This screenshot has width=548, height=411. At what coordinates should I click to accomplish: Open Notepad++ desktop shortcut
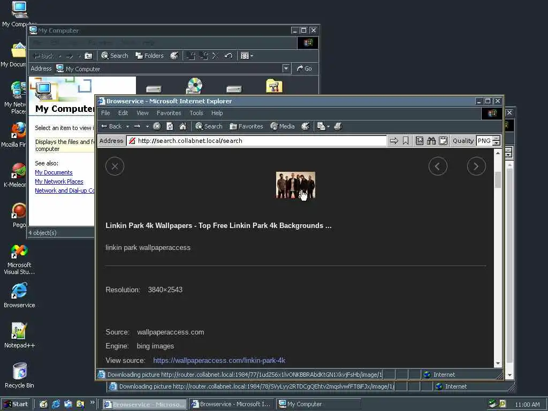click(x=20, y=335)
